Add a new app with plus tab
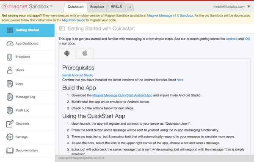Image resolution: width=254 pixels, height=162 pixels. coord(130,7)
